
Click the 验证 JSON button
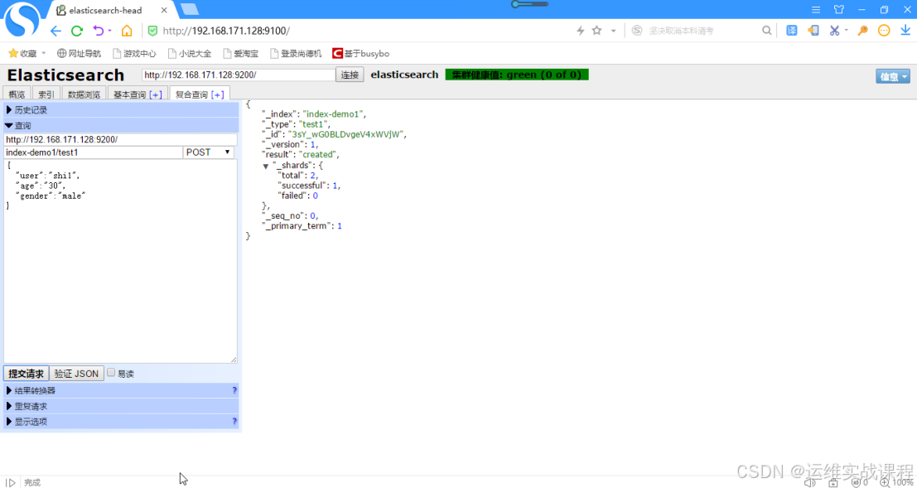pos(76,374)
